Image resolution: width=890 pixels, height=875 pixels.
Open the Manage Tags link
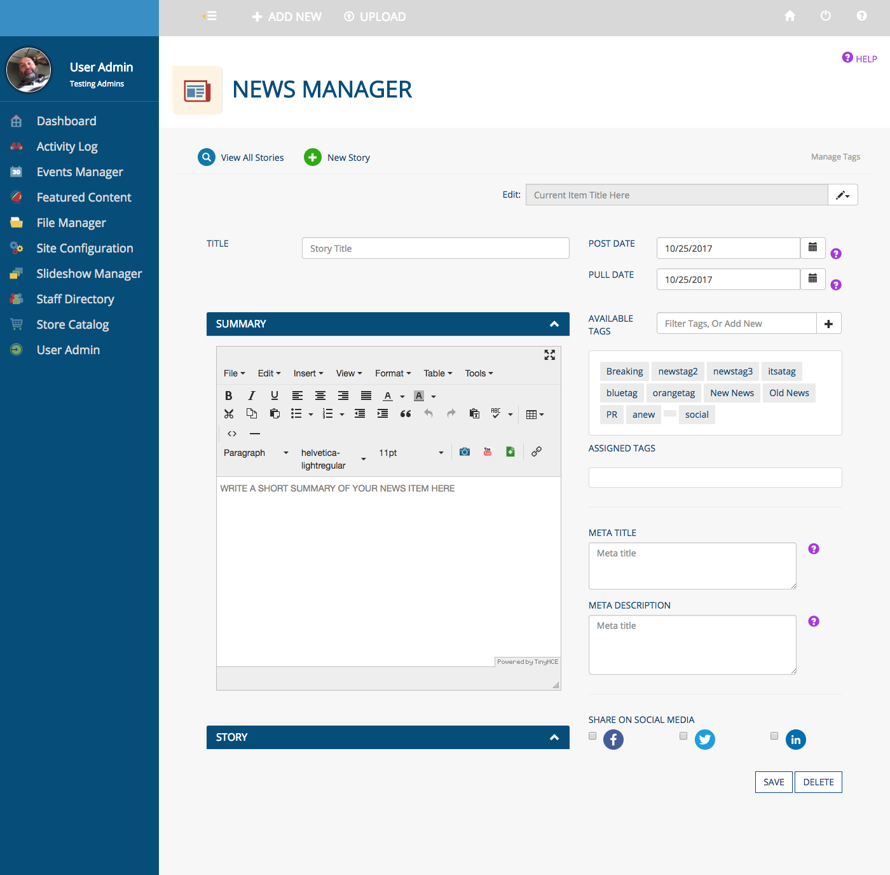point(835,157)
